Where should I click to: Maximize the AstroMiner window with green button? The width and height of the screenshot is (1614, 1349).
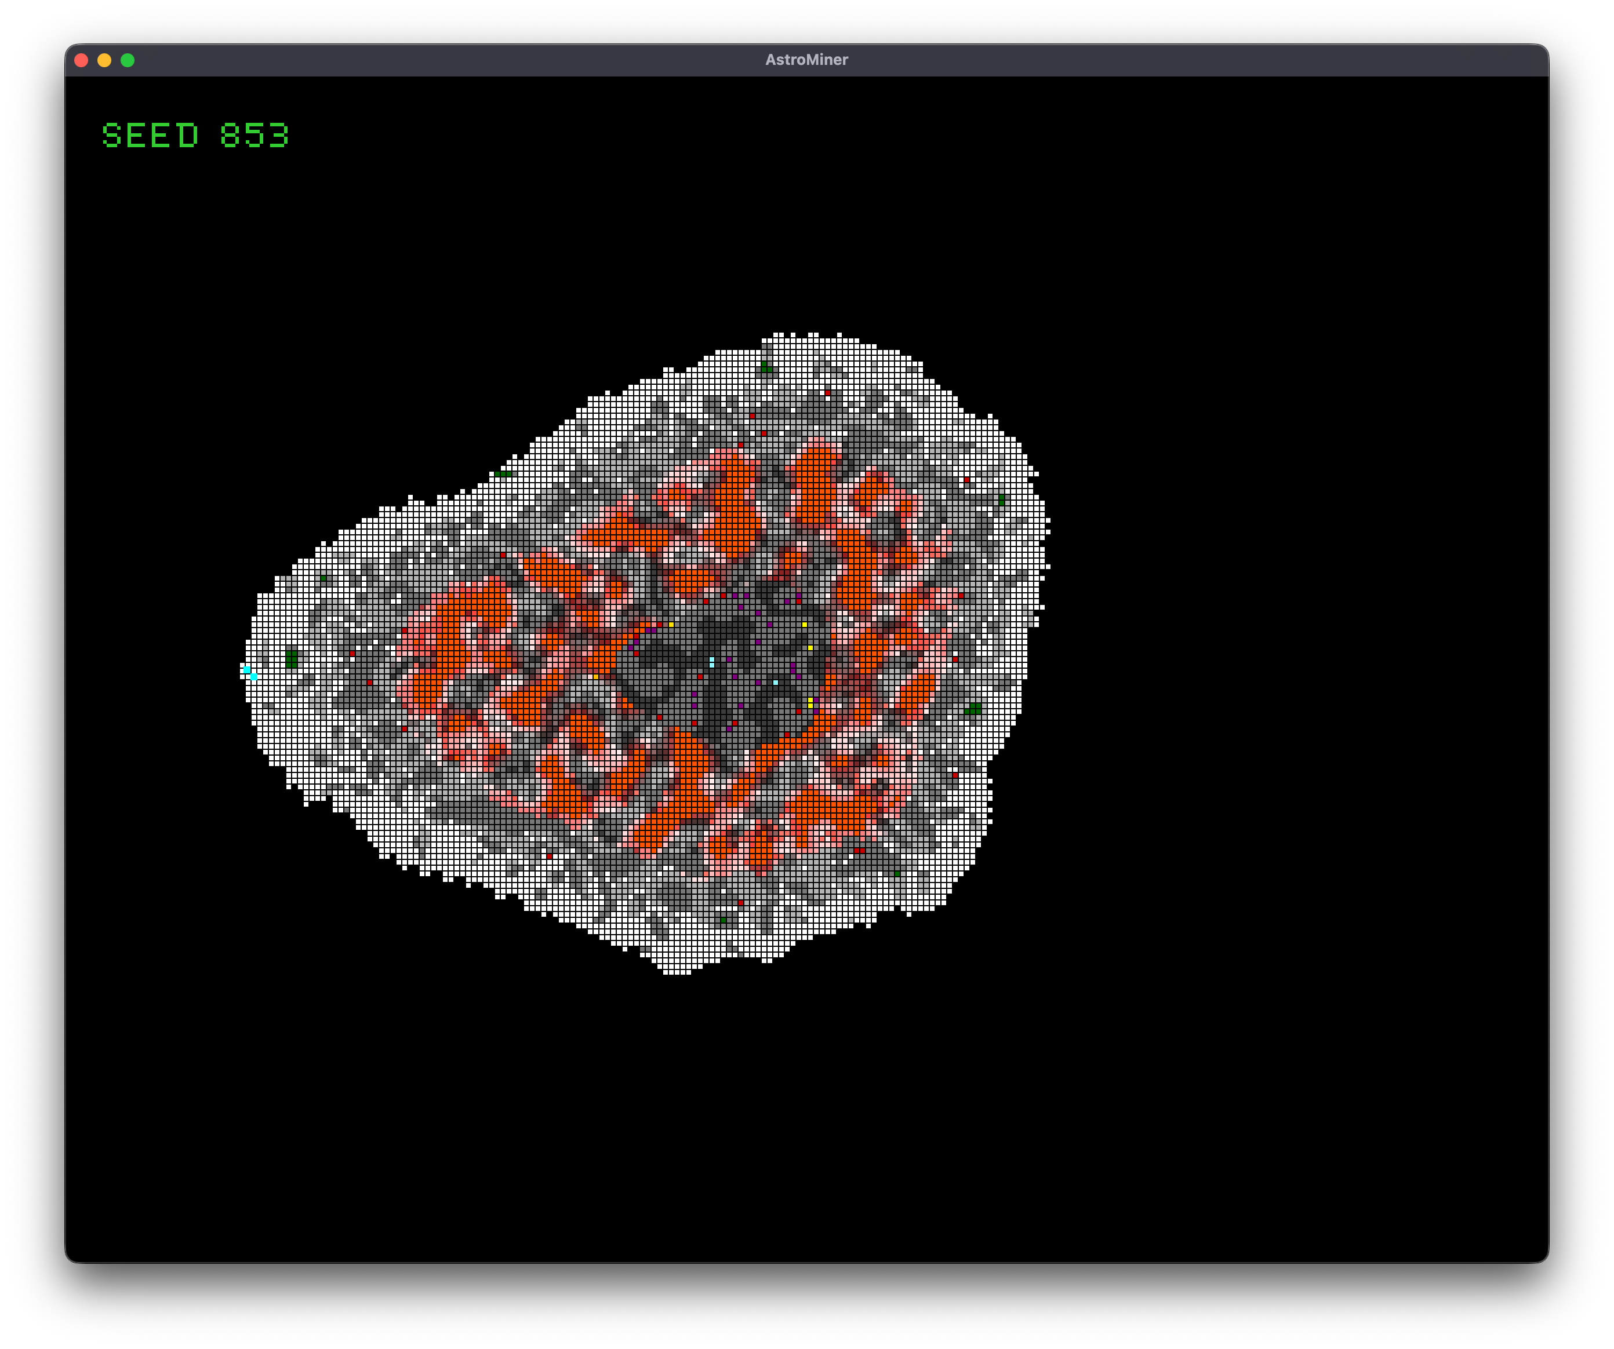point(128,60)
